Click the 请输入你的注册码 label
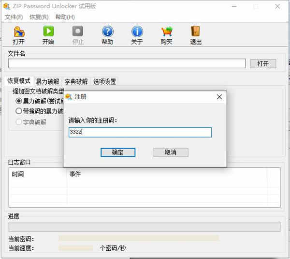The image size is (290, 259). 93,121
